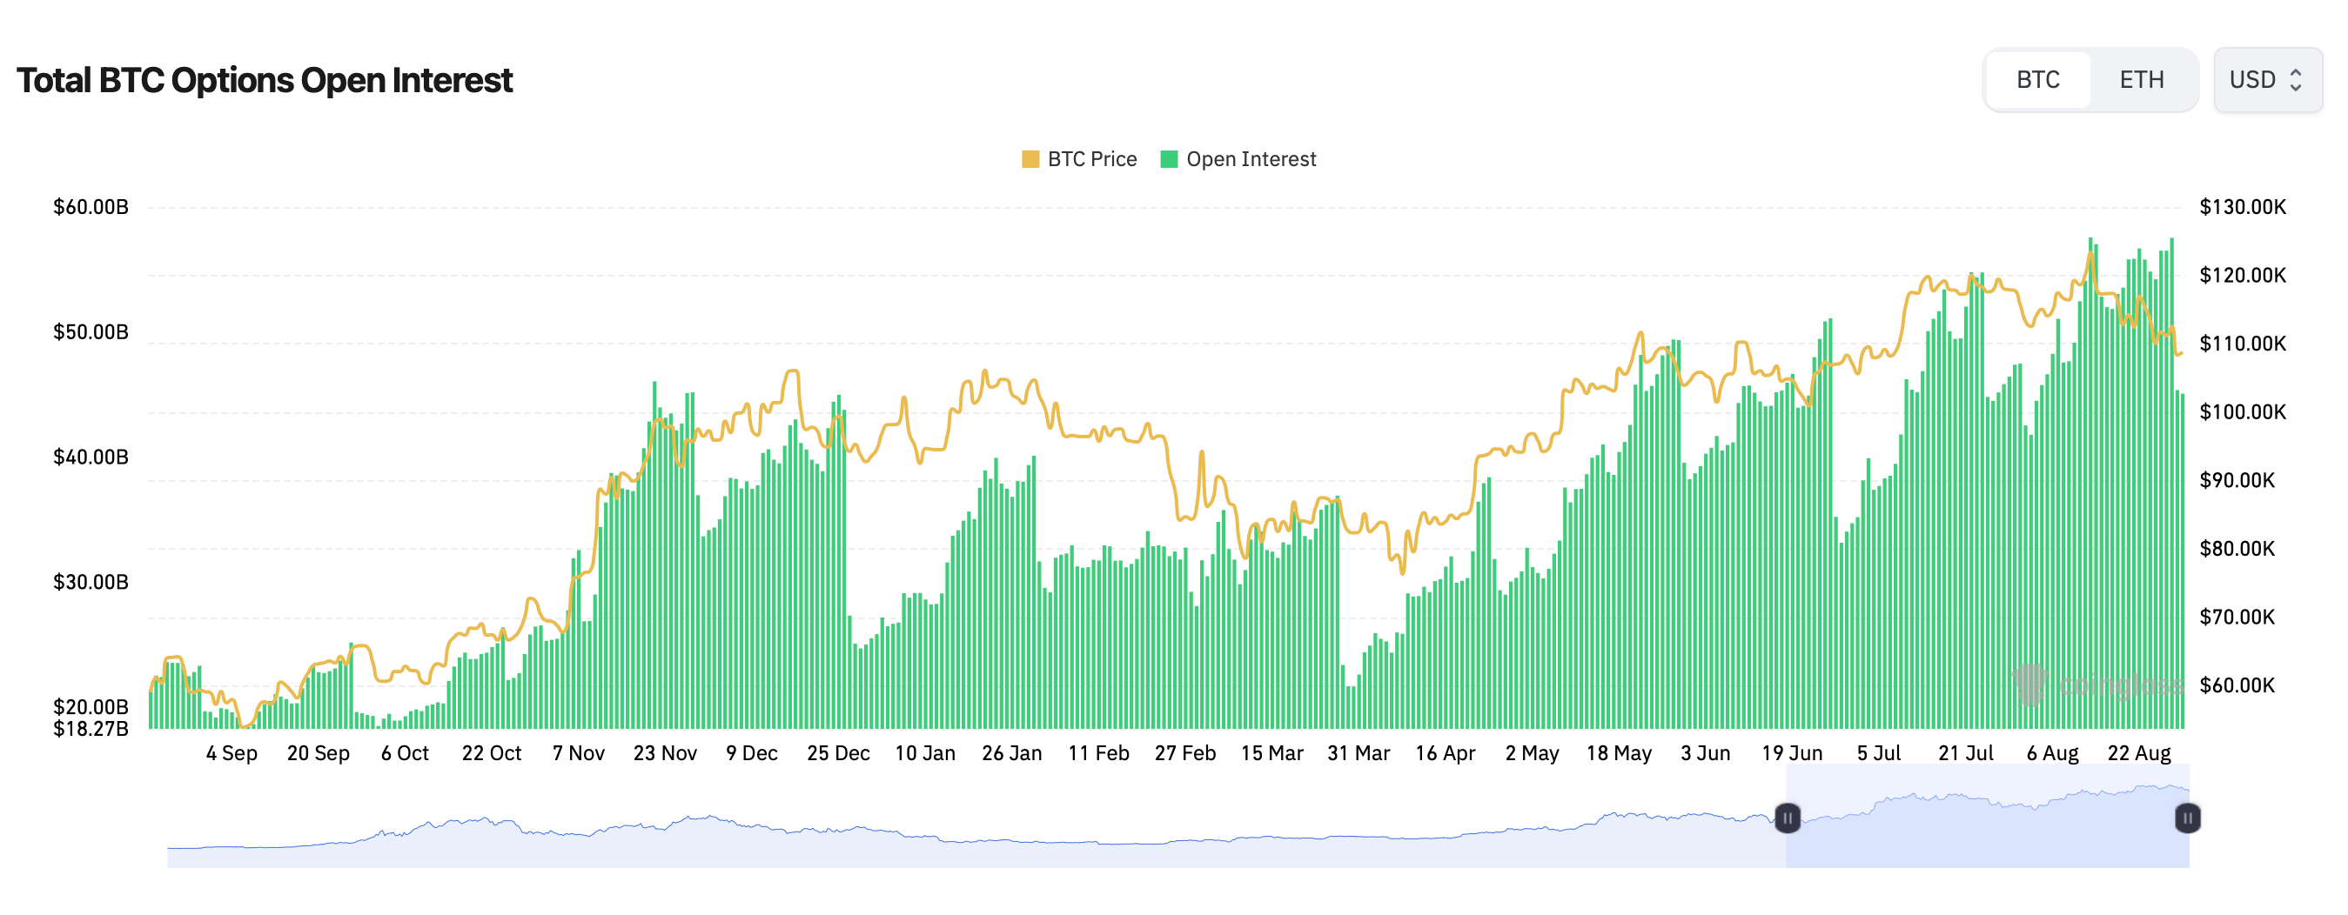Click the 31 Mar x-axis label

point(1358,754)
